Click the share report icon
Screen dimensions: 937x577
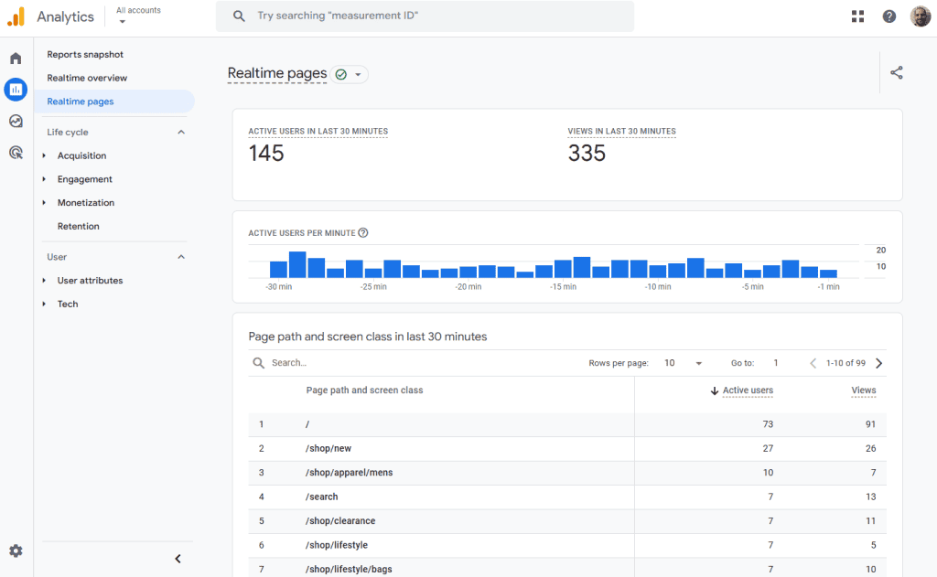[896, 73]
